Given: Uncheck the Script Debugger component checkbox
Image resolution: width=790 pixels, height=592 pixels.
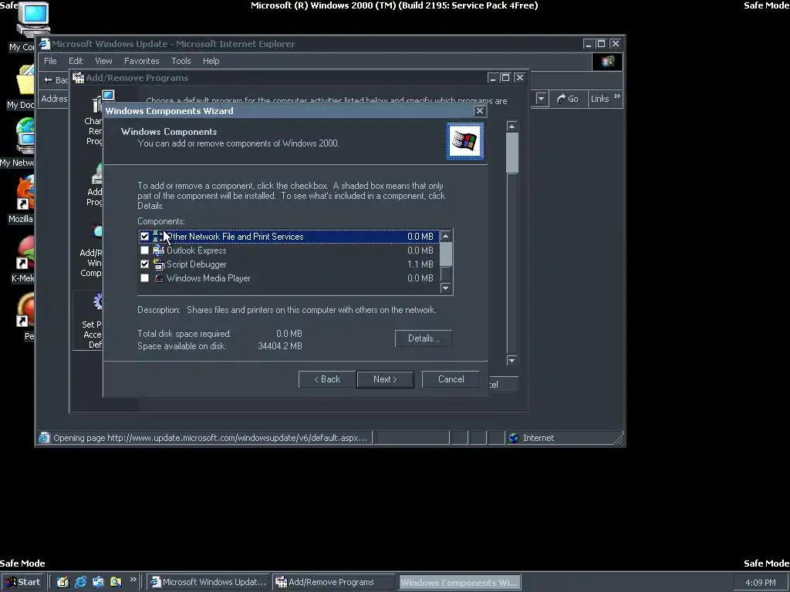Looking at the screenshot, I should [x=144, y=264].
